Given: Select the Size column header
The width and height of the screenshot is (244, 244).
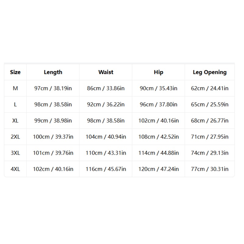Looking at the screenshot, I should click(15, 72).
